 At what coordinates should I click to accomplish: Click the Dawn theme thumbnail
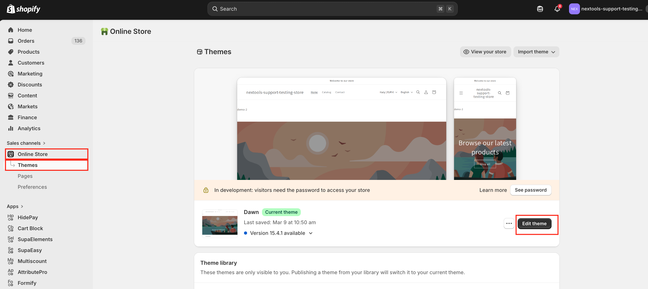(220, 223)
